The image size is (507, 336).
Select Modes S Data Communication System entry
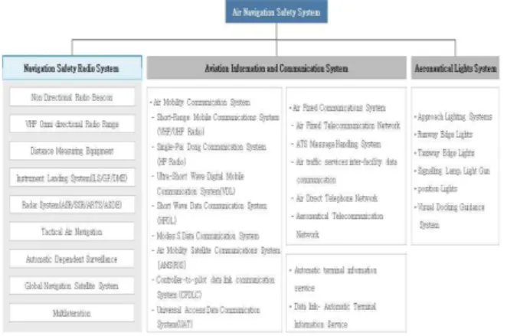(206, 236)
